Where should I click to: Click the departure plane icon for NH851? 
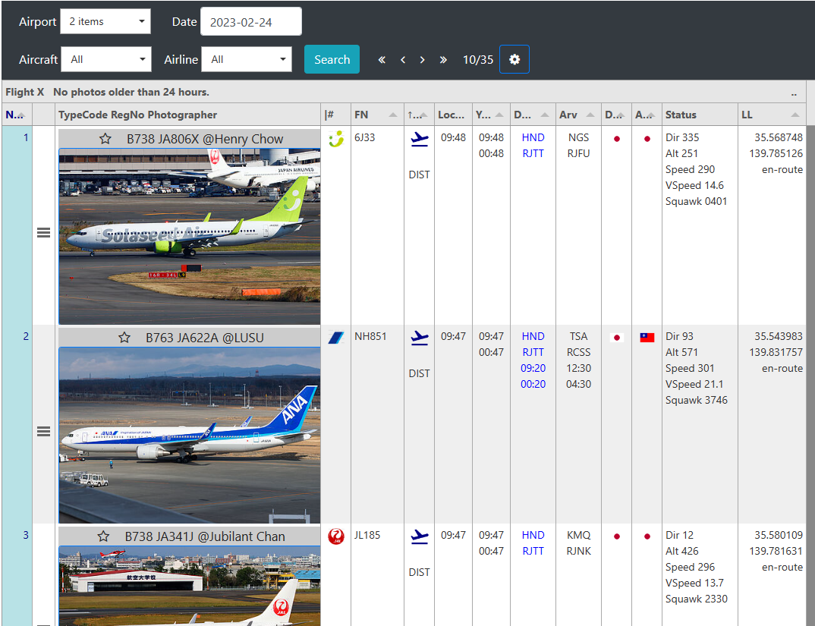(420, 338)
